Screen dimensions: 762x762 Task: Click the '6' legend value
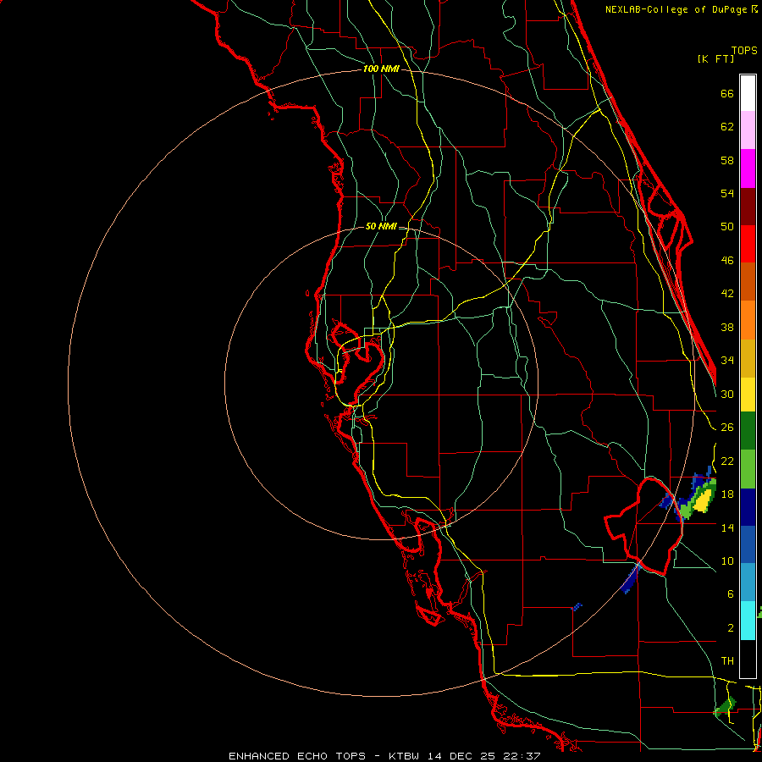pos(730,594)
